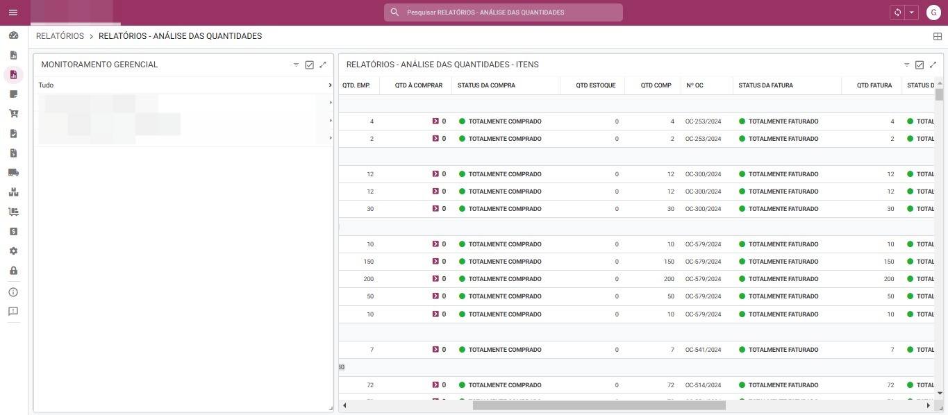Viewport: 948px width, 415px height.
Task: Click the shopping cart sidebar icon
Action: tap(13, 114)
